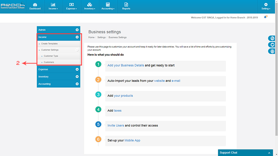Click the blue step 5 circle icon
Image resolution: width=278 pixels, height=156 pixels.
click(x=98, y=124)
